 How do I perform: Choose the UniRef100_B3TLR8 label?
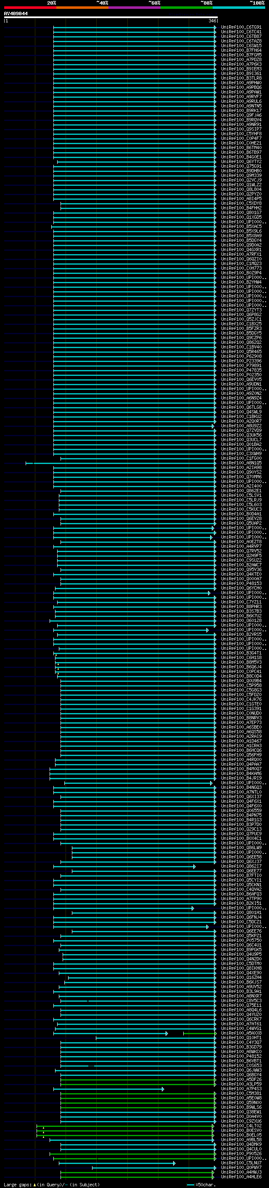(x=241, y=78)
